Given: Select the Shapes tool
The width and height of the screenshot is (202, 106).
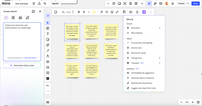Looking at the screenshot, I should [x=48, y=45].
